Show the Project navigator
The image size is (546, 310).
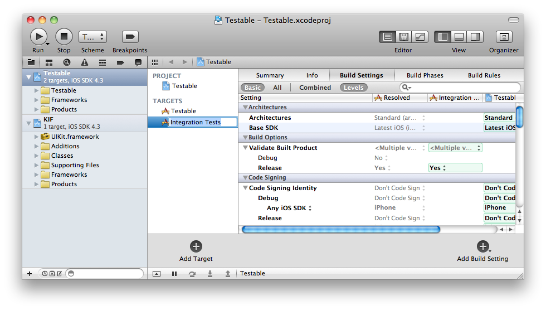31,62
